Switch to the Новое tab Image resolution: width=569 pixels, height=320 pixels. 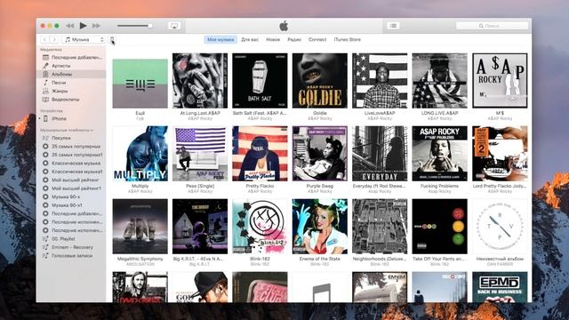tap(273, 39)
